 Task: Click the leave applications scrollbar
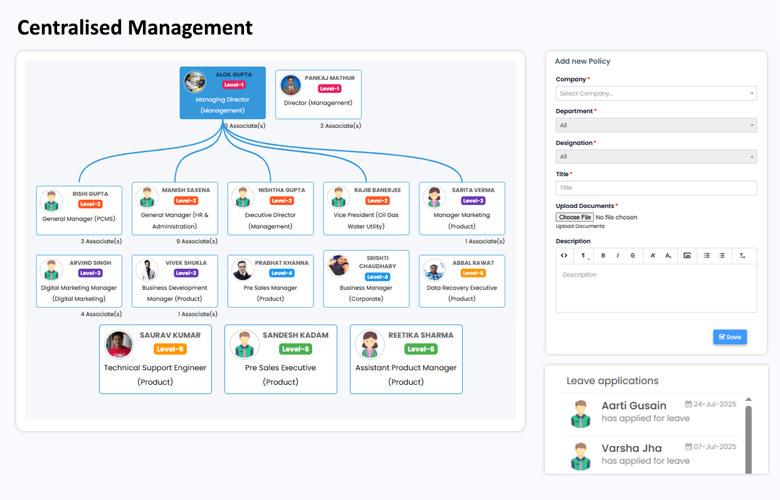pyautogui.click(x=748, y=439)
